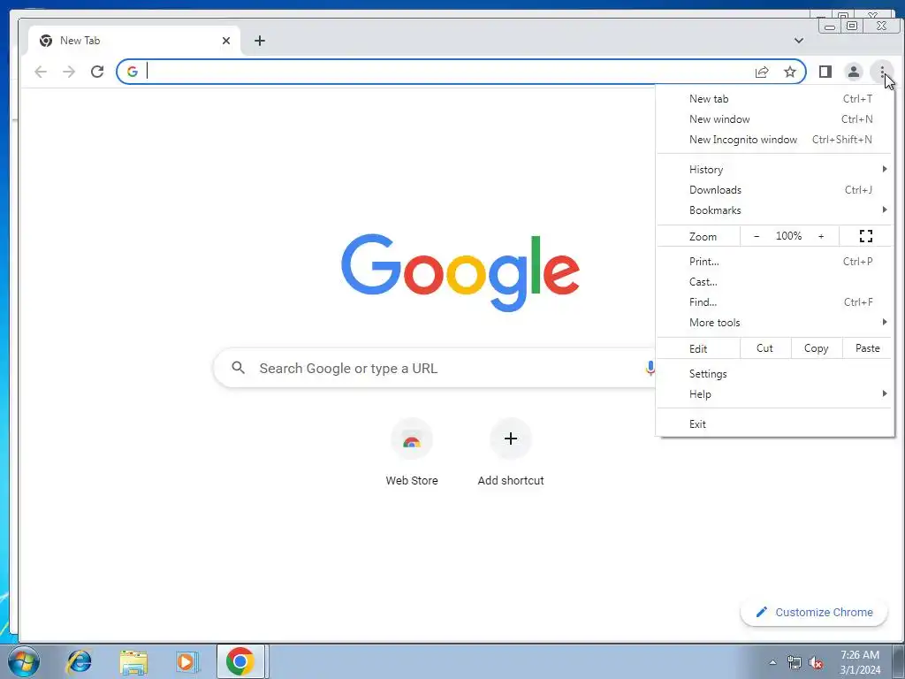Viewport: 905px width, 679px height.
Task: Open Windows Media Player from the taskbar
Action: point(187,661)
